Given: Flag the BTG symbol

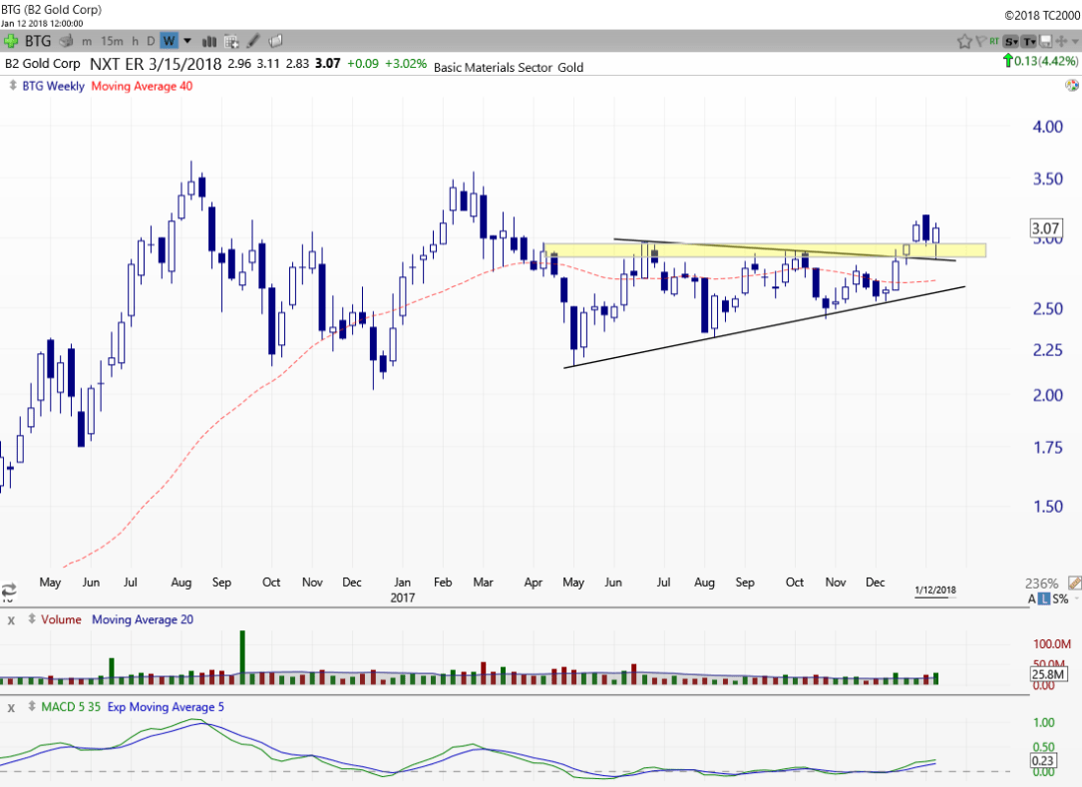Looking at the screenshot, I should click(981, 41).
